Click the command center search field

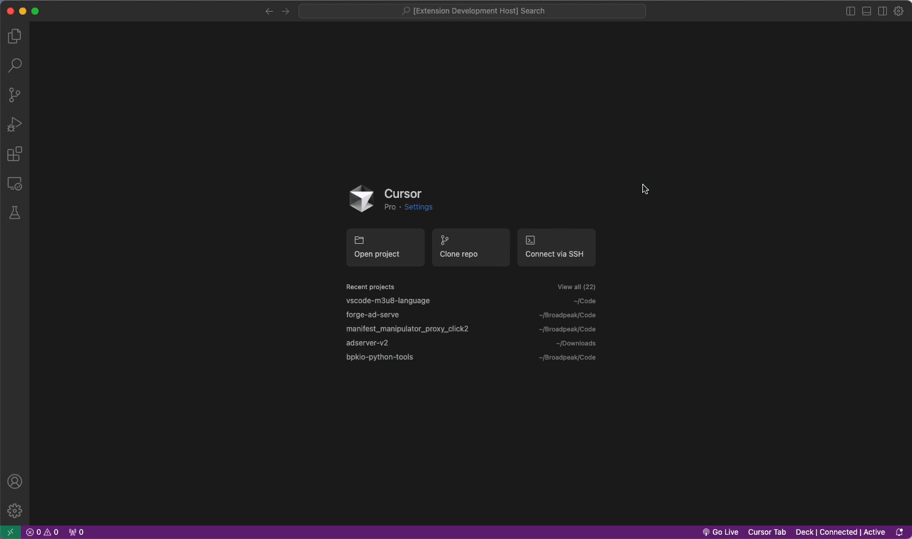click(x=472, y=11)
